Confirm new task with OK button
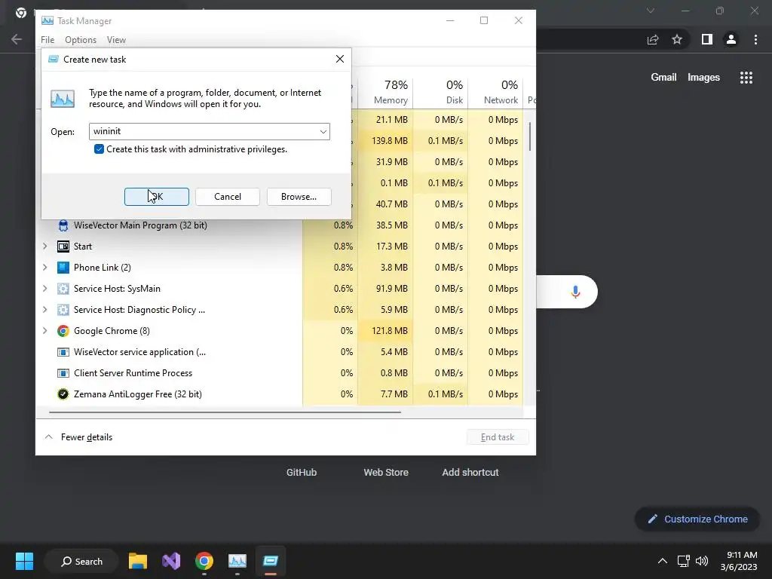The image size is (772, 579). (x=157, y=197)
